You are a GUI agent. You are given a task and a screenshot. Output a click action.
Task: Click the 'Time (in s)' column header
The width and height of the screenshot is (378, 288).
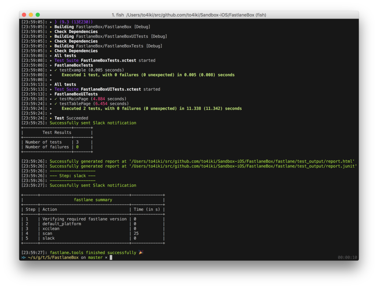pos(147,209)
